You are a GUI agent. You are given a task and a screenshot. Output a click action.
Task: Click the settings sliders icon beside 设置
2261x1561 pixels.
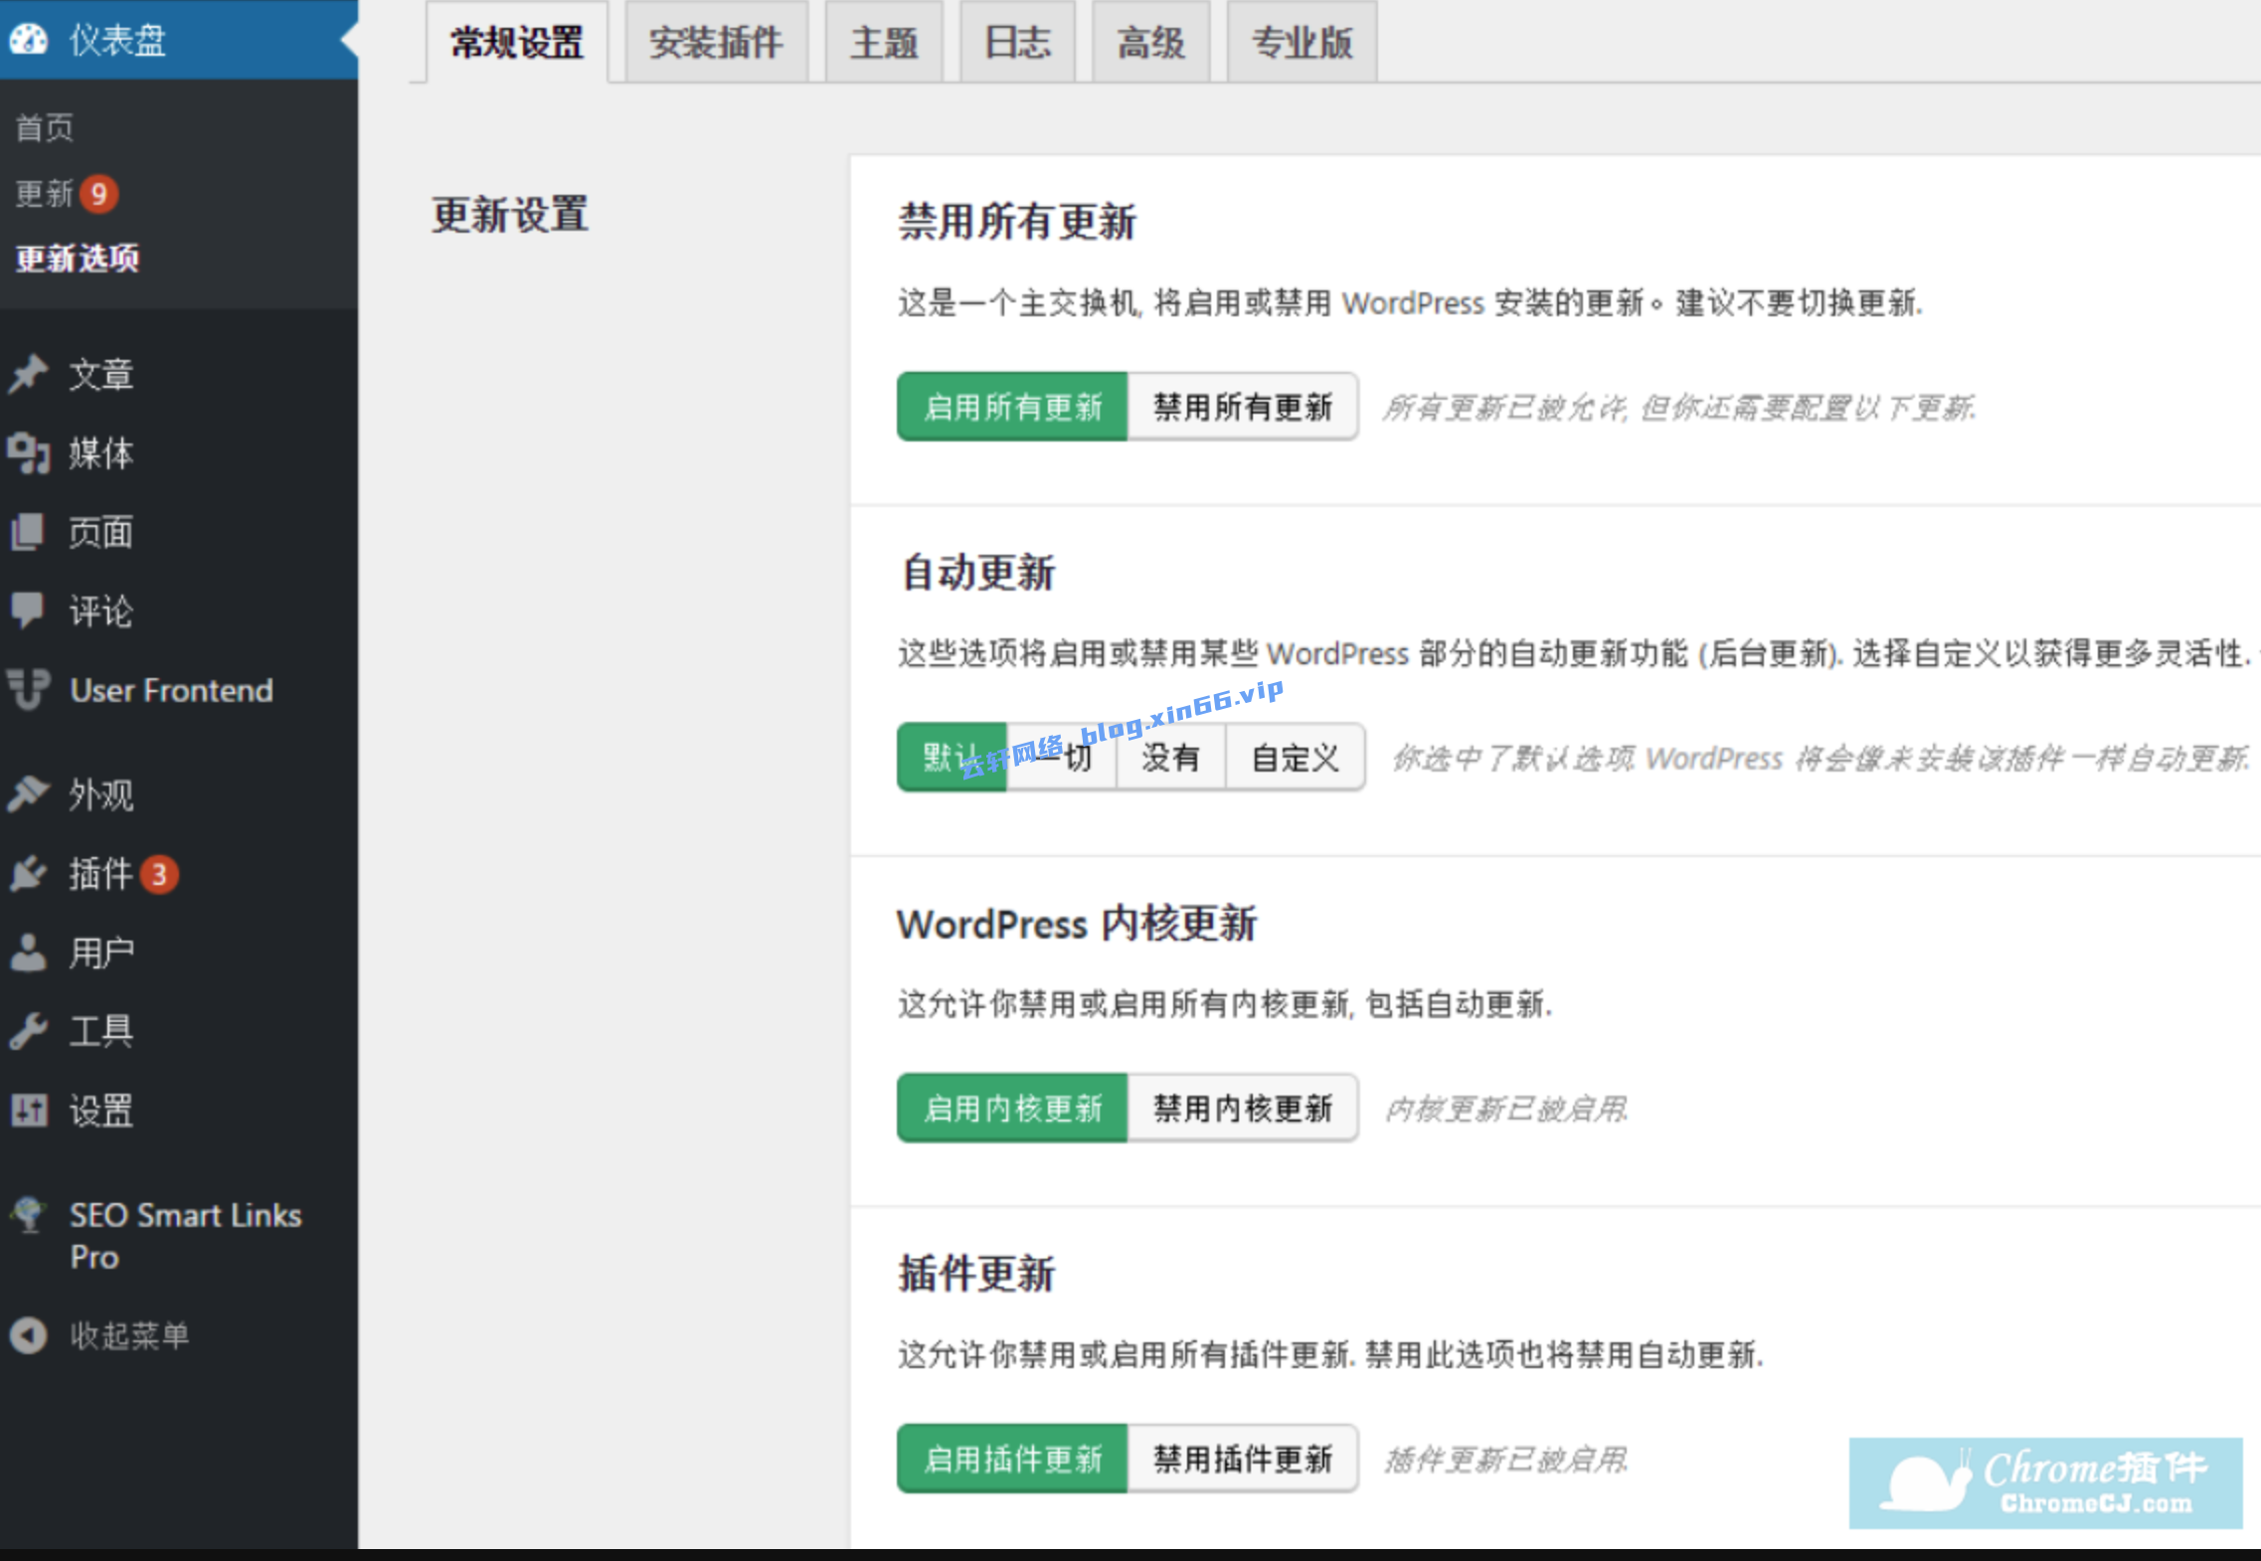[28, 1110]
